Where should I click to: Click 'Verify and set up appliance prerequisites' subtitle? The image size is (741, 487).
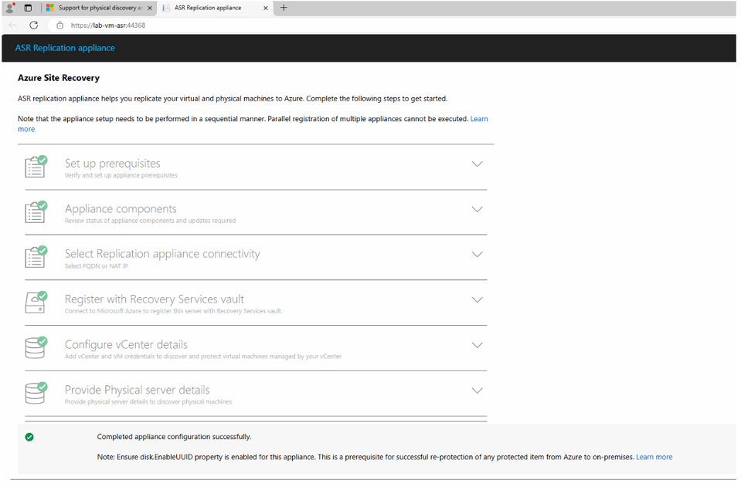121,175
